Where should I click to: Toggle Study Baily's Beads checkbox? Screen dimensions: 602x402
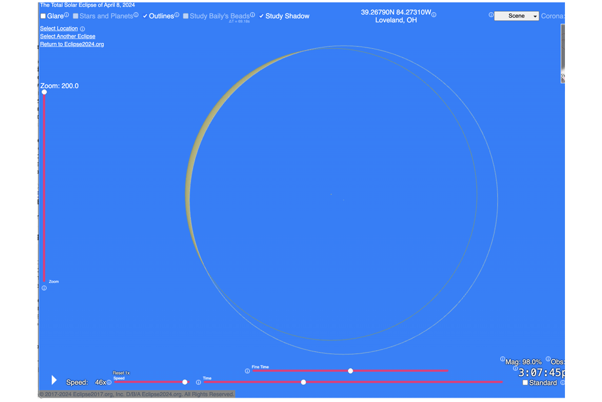[x=186, y=16]
